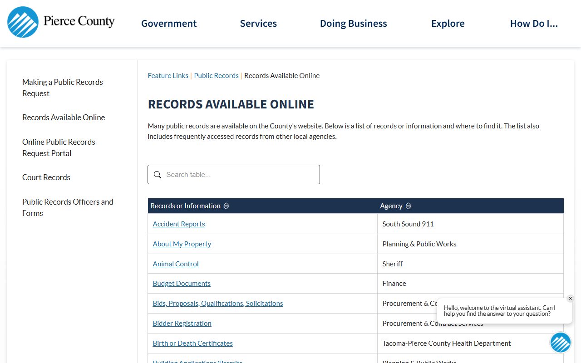Open the virtual assistant chat icon

coord(561,343)
